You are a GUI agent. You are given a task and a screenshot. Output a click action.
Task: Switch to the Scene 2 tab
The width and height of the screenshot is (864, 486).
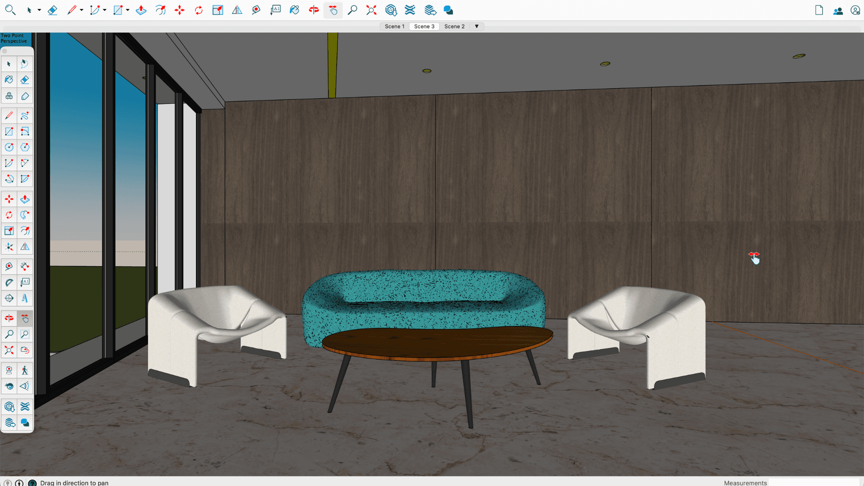[454, 26]
